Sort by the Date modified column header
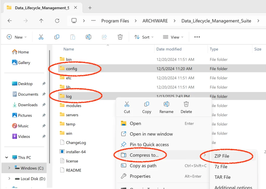This screenshot has width=266, height=189. [x=169, y=49]
